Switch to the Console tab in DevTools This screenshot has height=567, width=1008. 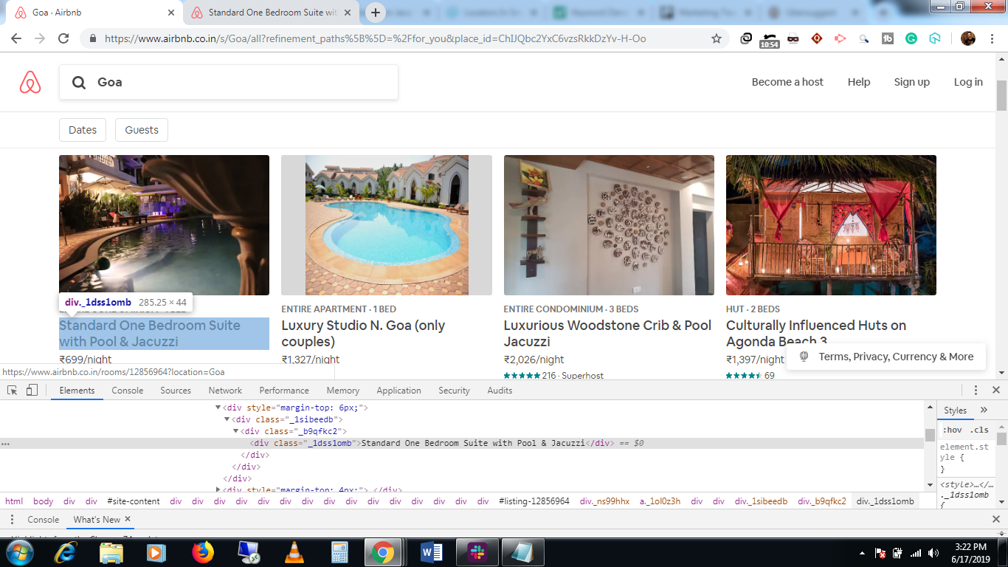(x=128, y=391)
